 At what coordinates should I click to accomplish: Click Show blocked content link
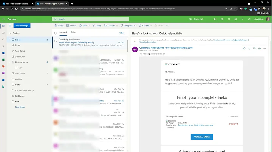(148, 42)
